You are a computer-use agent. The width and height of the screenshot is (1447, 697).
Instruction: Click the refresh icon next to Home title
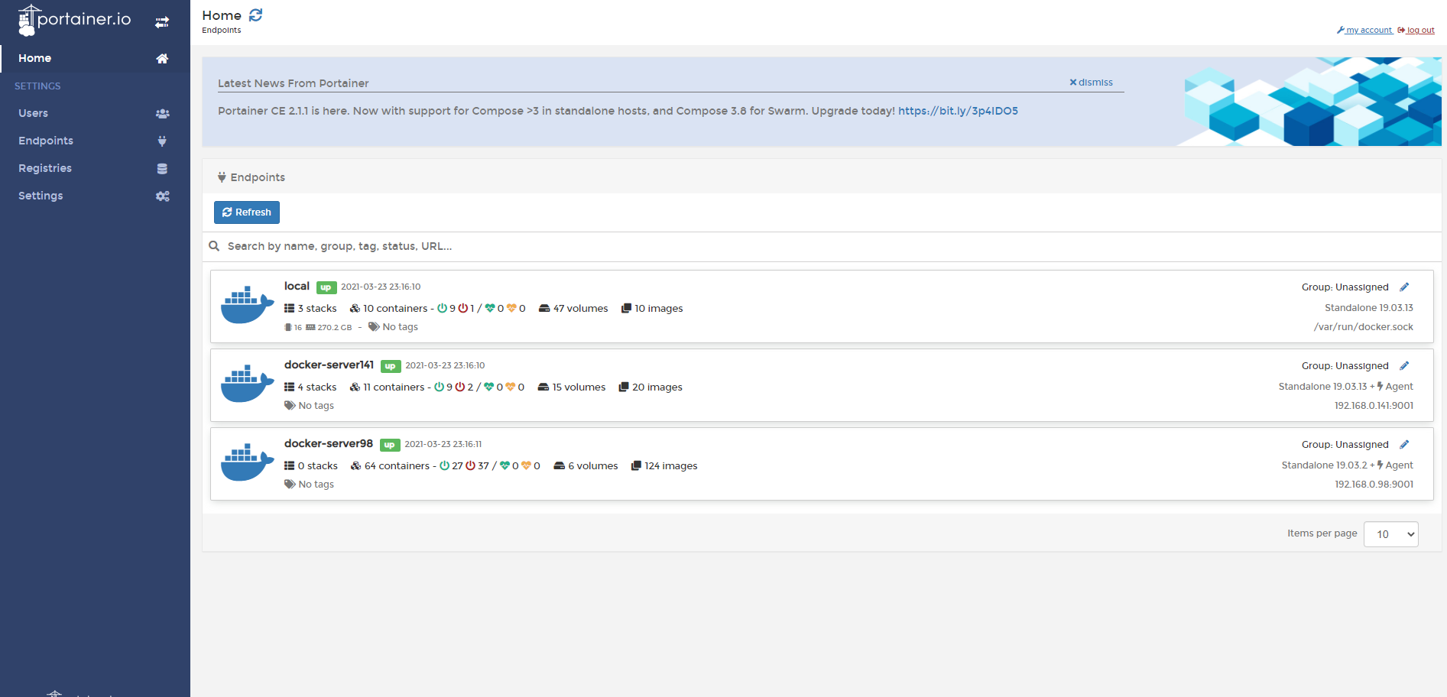click(x=256, y=15)
